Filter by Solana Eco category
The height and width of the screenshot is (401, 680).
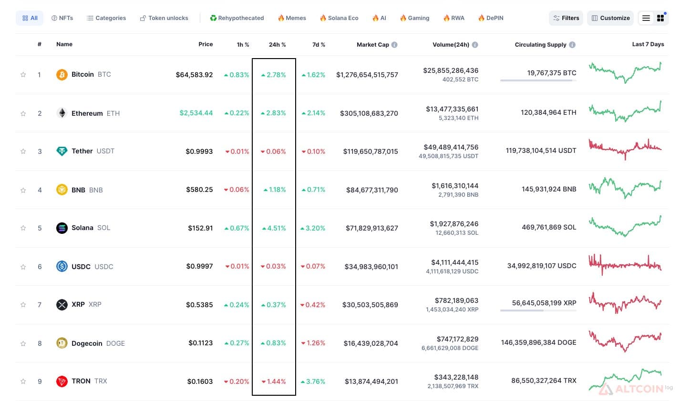pyautogui.click(x=339, y=18)
